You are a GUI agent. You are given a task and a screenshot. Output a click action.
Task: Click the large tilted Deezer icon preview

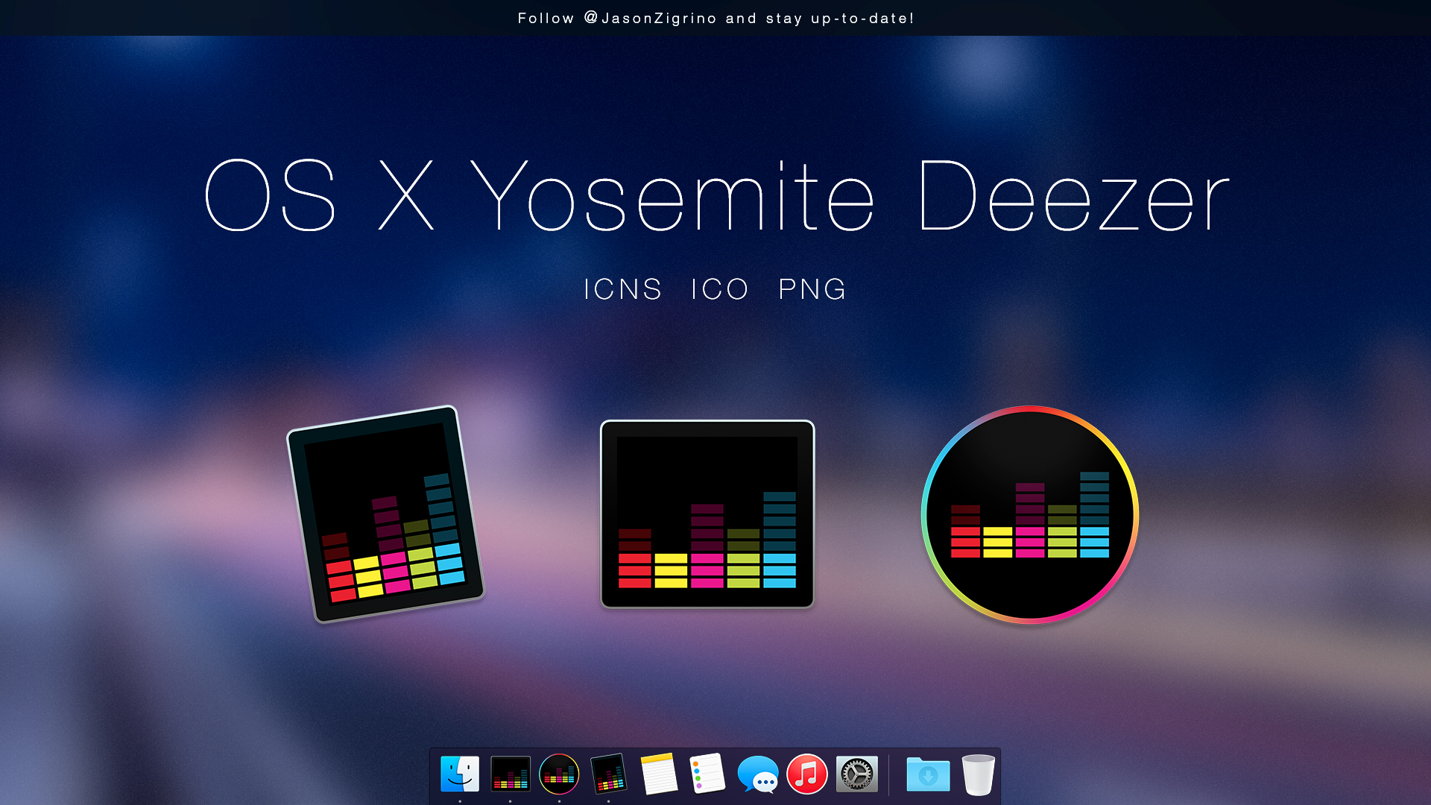(385, 514)
